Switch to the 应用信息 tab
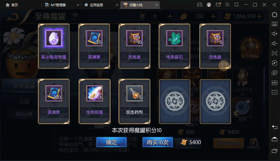280x161 pixels. (96, 5)
